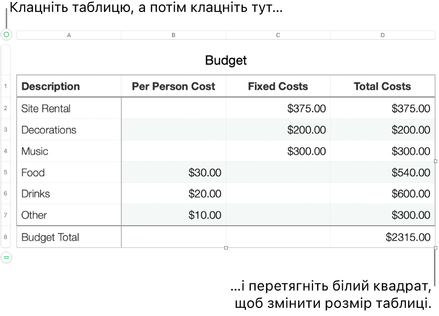The width and height of the screenshot is (439, 316).
Task: Select row 1 header number
Action: coord(6,86)
